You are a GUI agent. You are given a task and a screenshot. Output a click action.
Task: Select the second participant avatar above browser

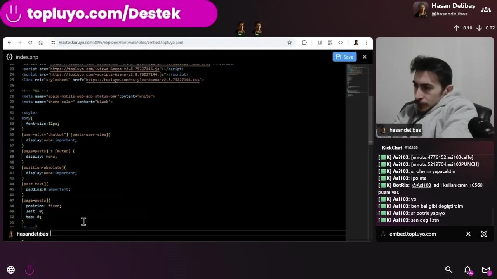pos(257,28)
